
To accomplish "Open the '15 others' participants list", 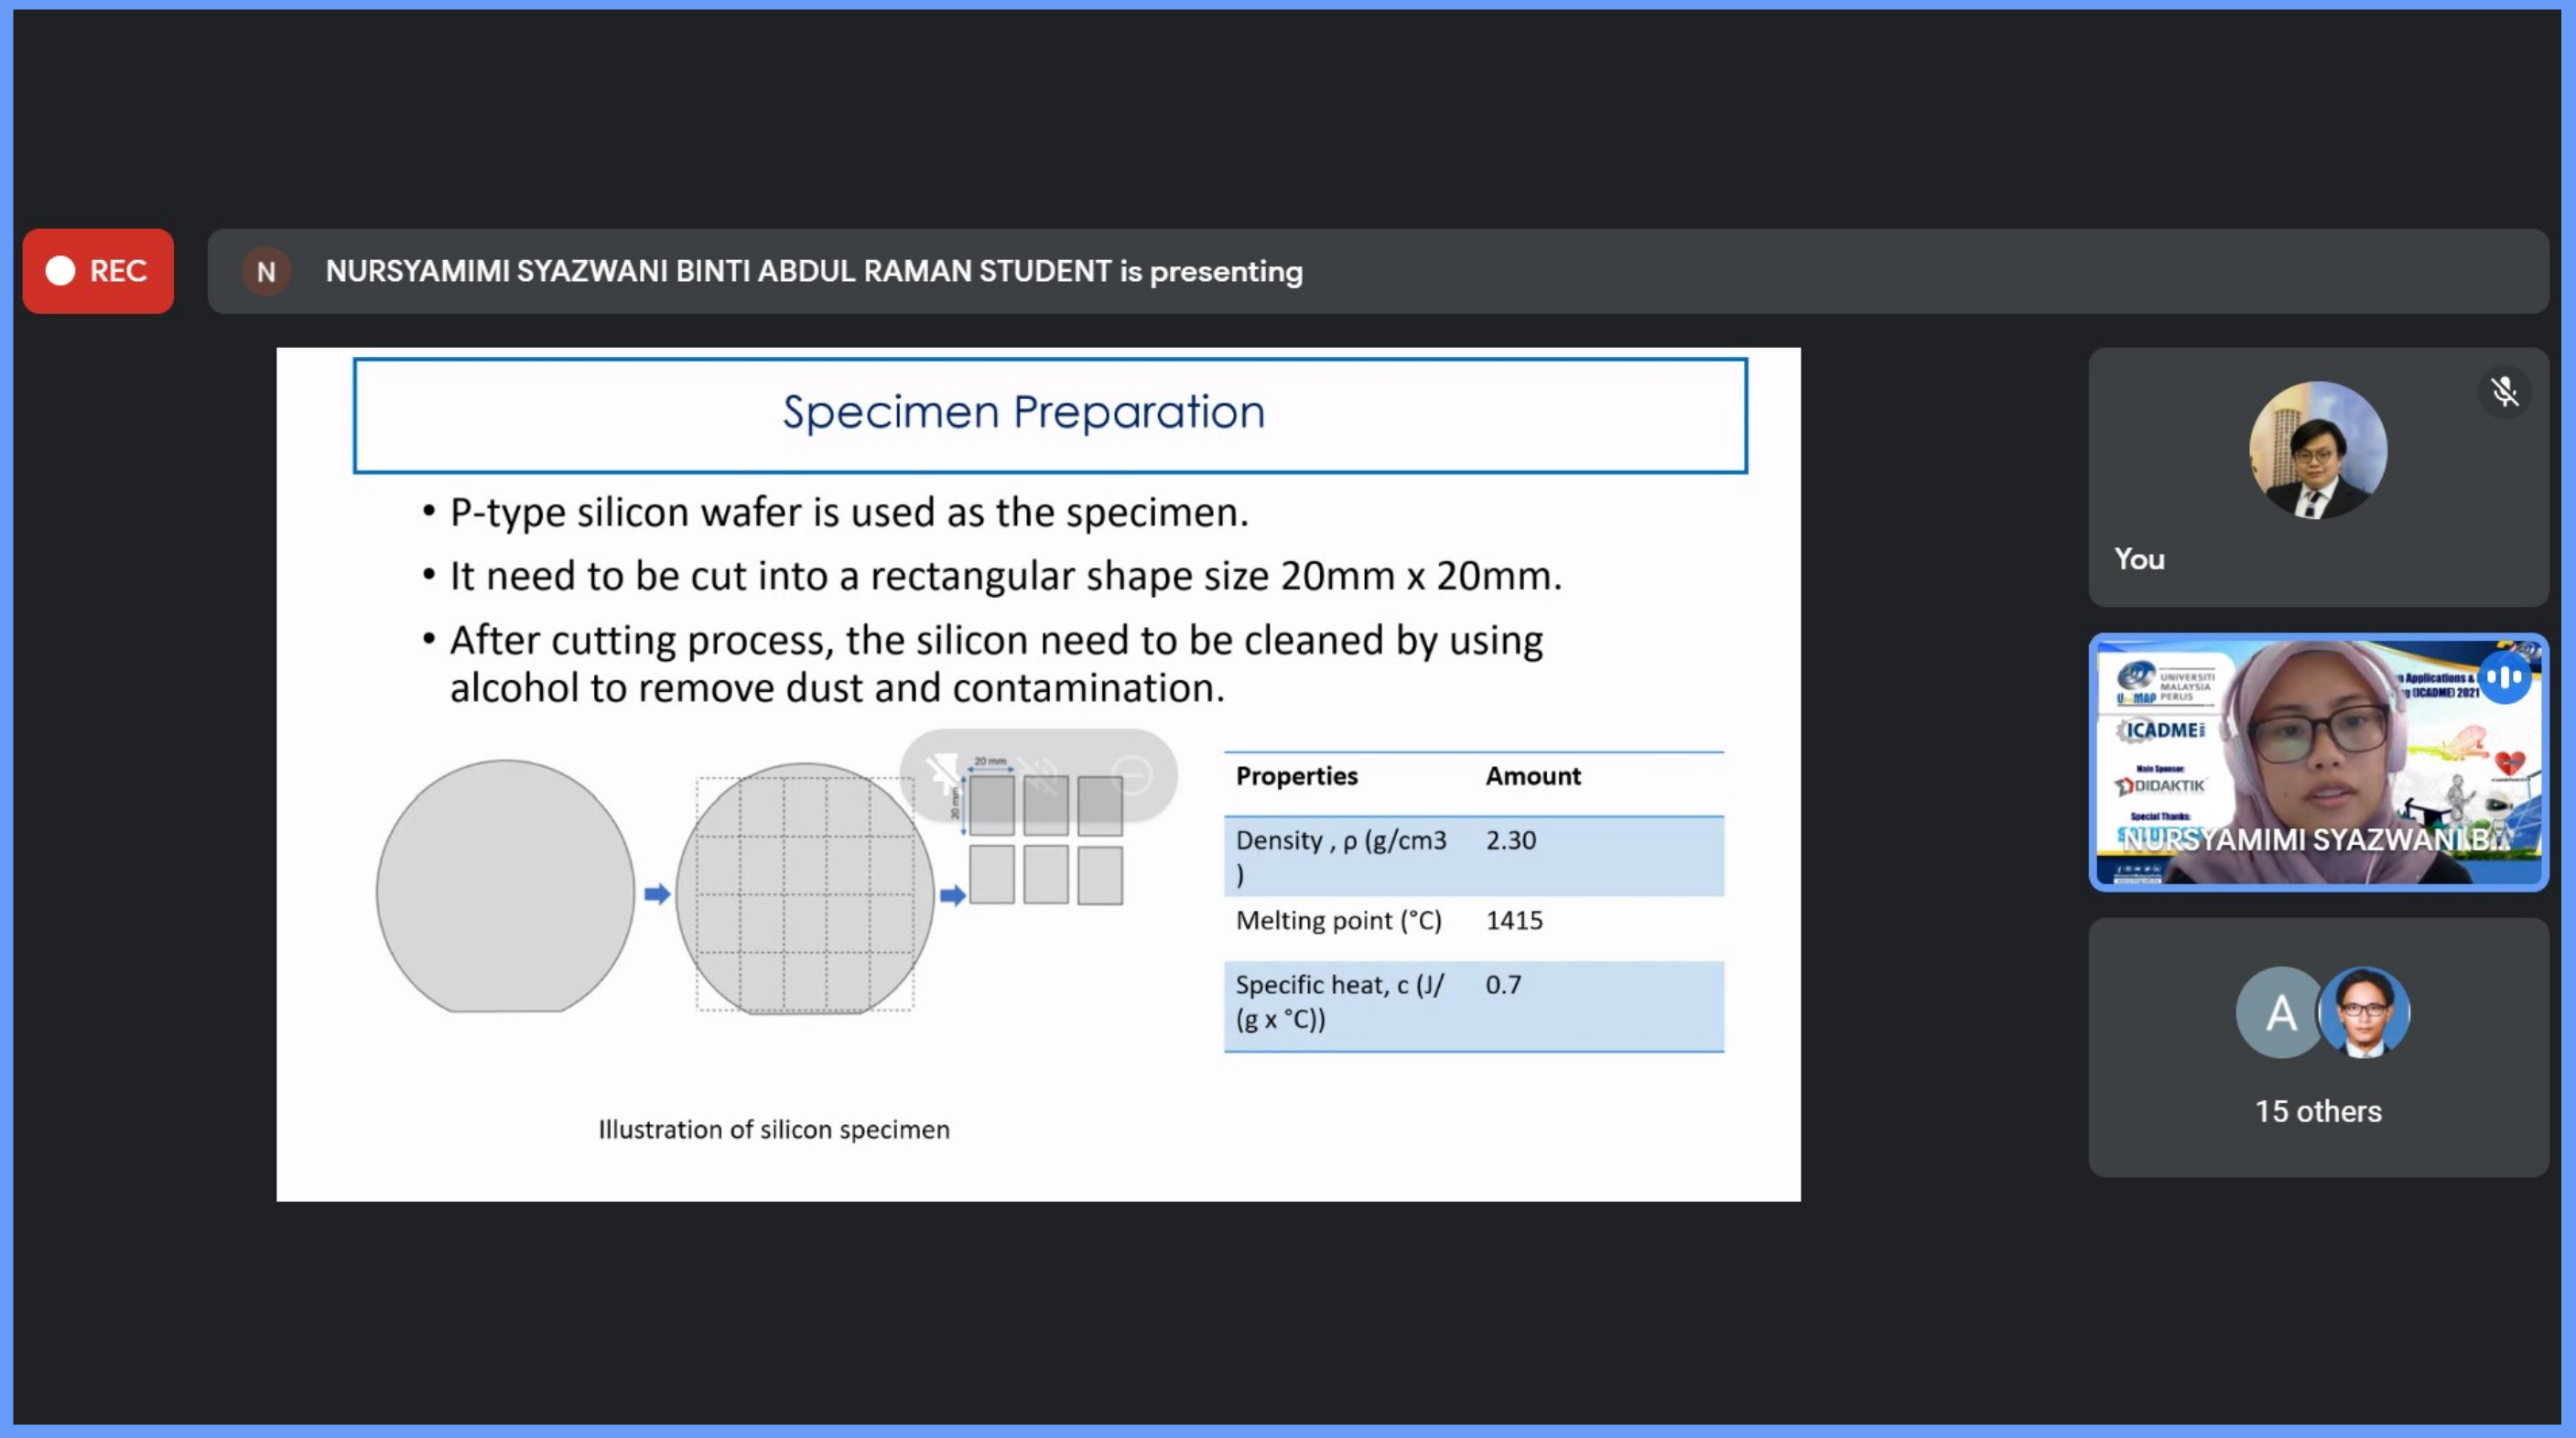I will [x=2317, y=1111].
